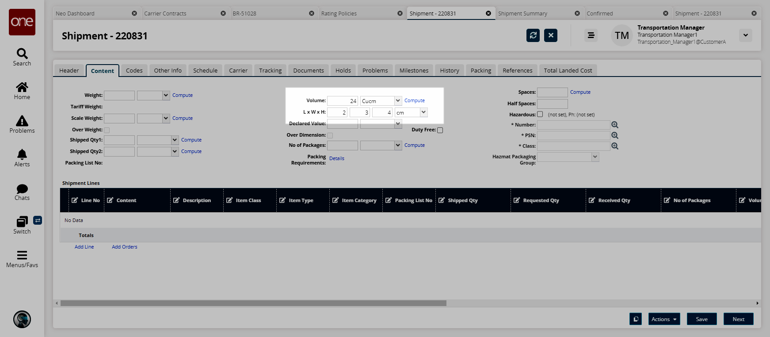Open the Search icon in sidebar

point(22,54)
